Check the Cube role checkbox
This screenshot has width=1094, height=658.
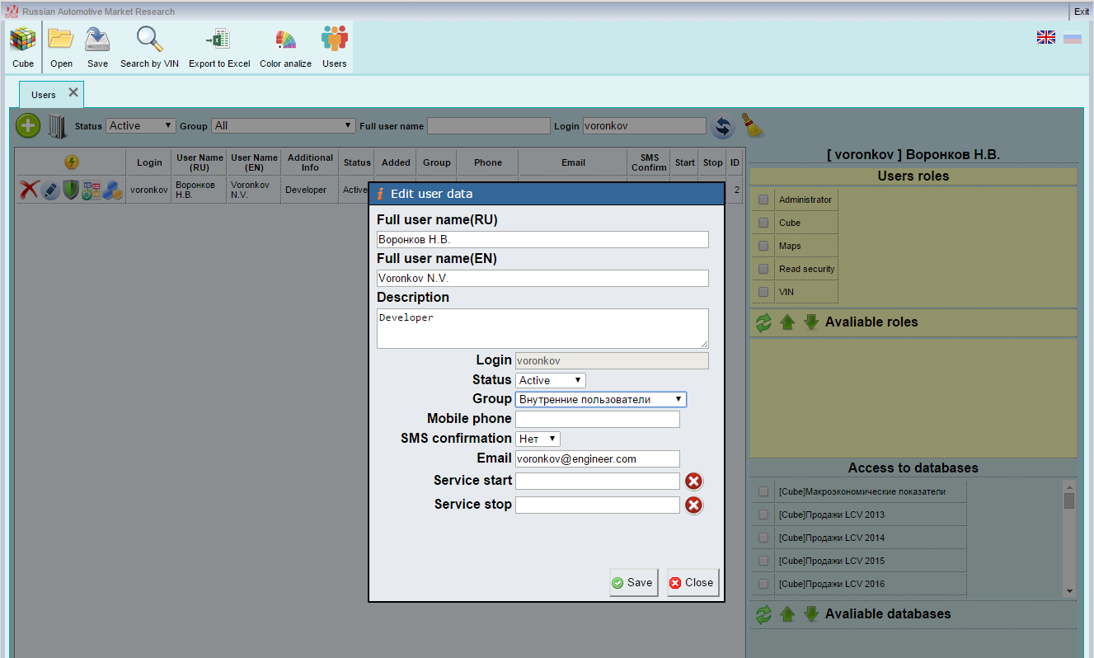763,223
